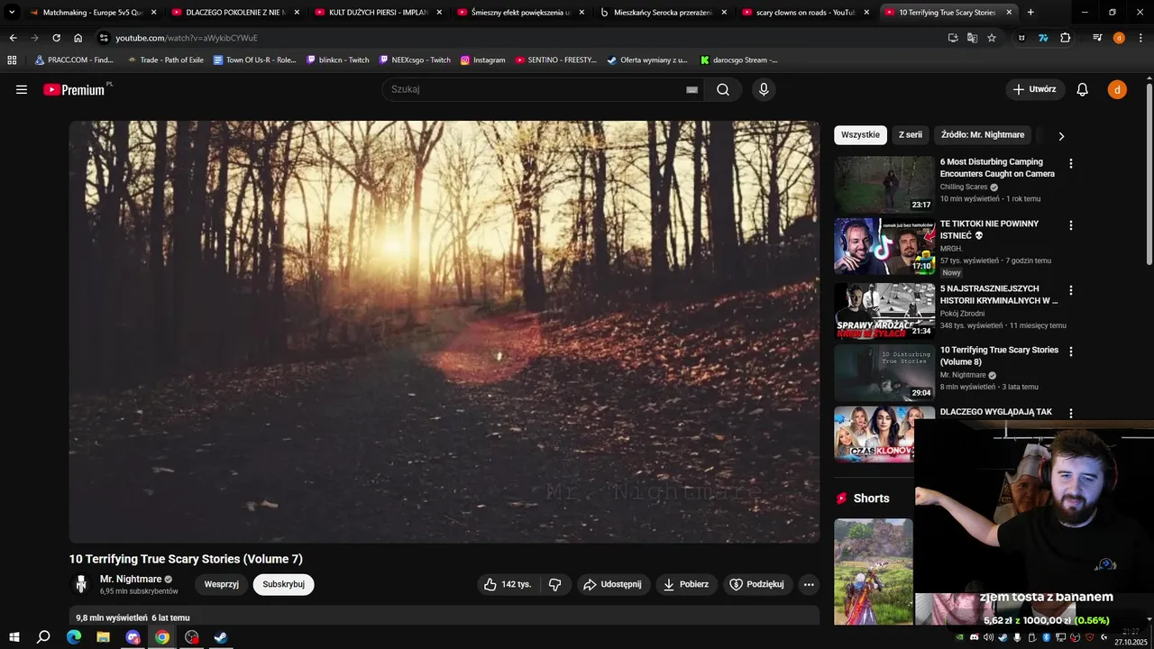Open media controls icon in Chrome toolbar
The width and height of the screenshot is (1154, 649).
click(1097, 38)
